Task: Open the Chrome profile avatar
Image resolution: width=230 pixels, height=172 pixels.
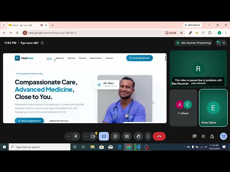Action: [220, 33]
